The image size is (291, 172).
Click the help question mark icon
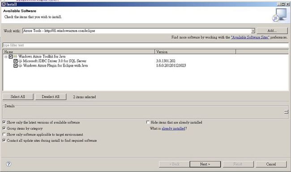tap(9, 164)
